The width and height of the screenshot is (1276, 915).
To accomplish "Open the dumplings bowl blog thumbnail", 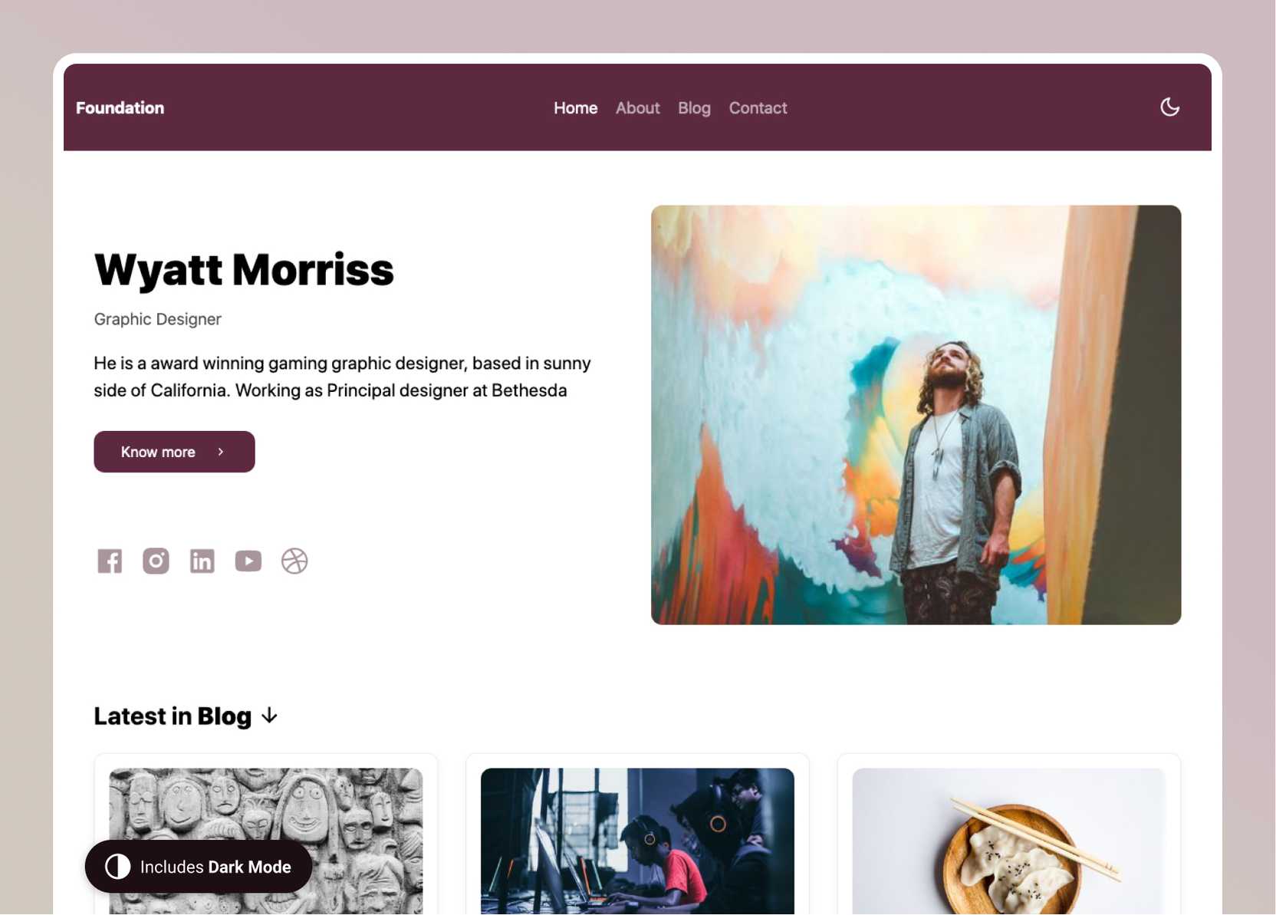I will 1008,841.
